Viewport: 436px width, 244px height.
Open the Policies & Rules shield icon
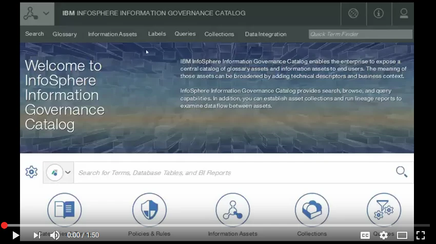149,210
